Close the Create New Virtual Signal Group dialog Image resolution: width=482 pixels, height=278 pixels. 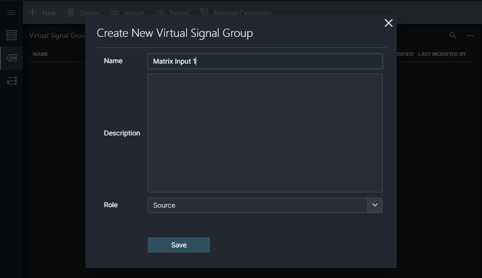388,22
